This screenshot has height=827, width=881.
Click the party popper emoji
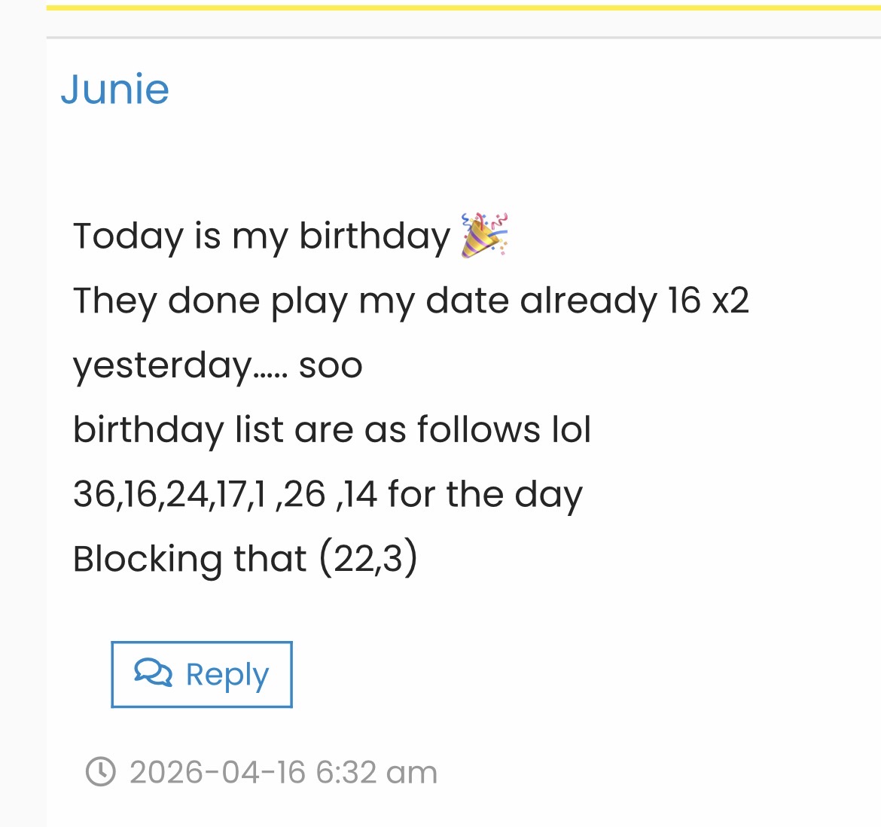484,235
